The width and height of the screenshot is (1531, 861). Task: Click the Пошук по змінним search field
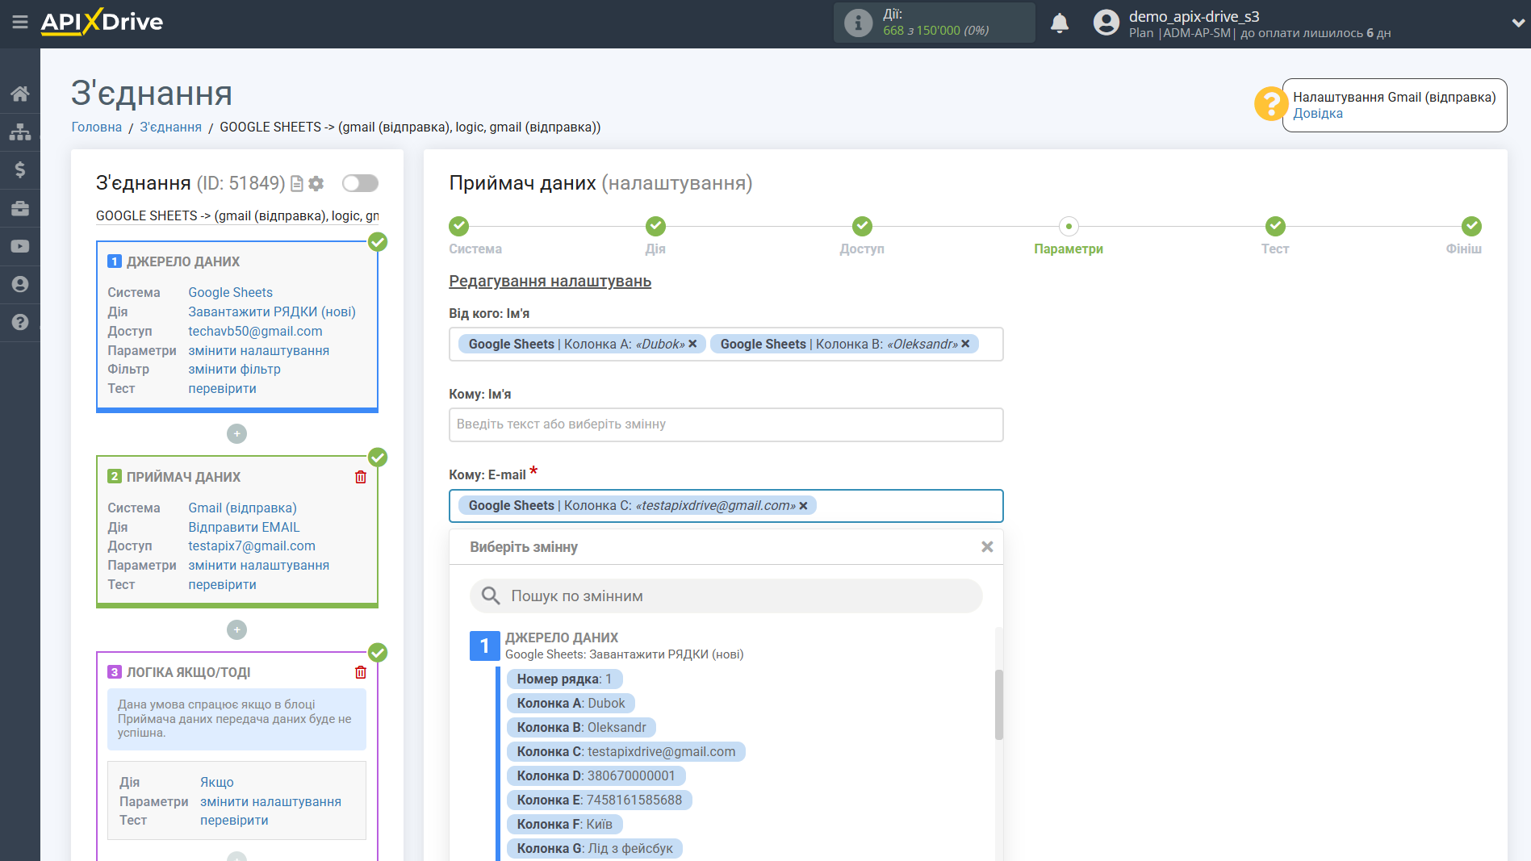point(726,596)
